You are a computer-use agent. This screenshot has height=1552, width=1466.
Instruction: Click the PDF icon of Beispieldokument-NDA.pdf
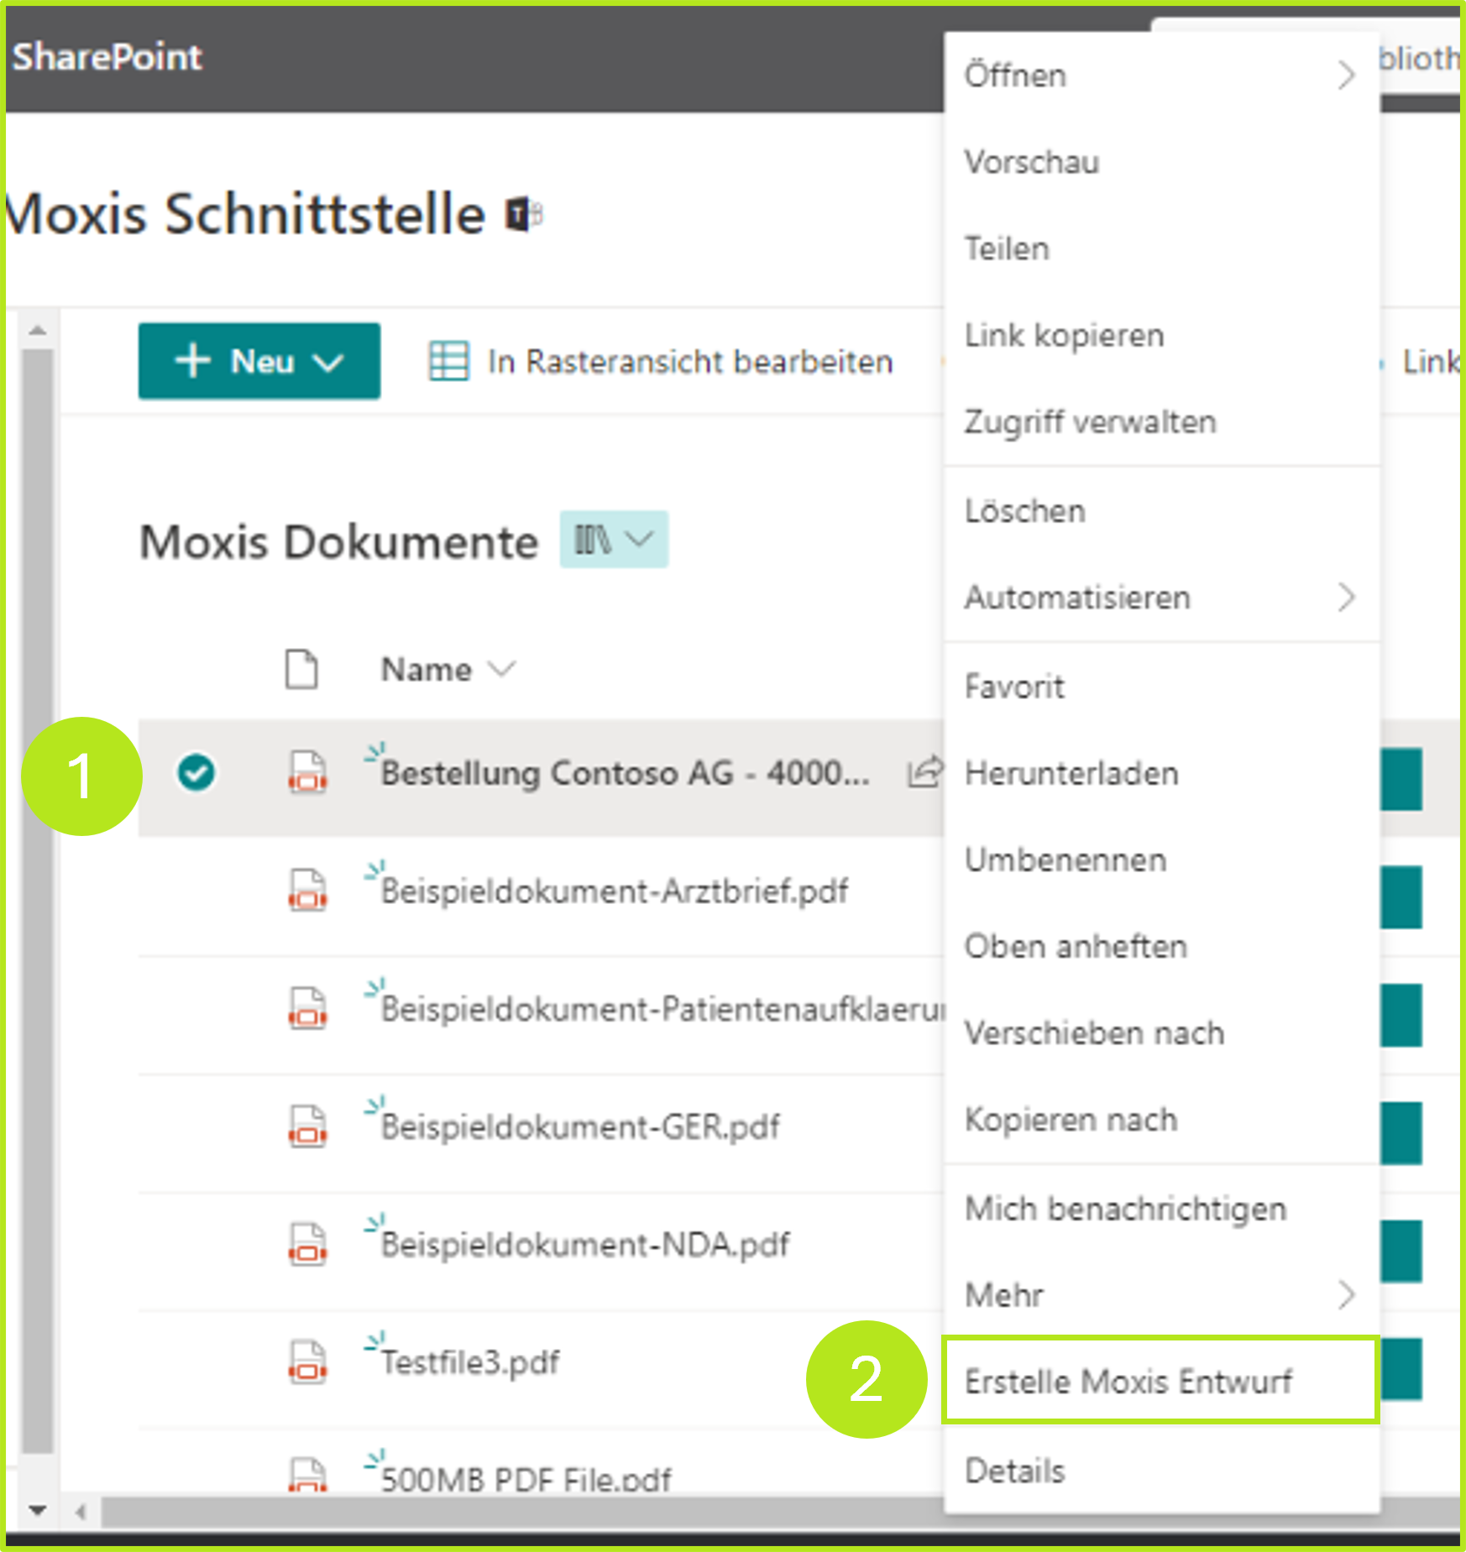pyautogui.click(x=306, y=1243)
